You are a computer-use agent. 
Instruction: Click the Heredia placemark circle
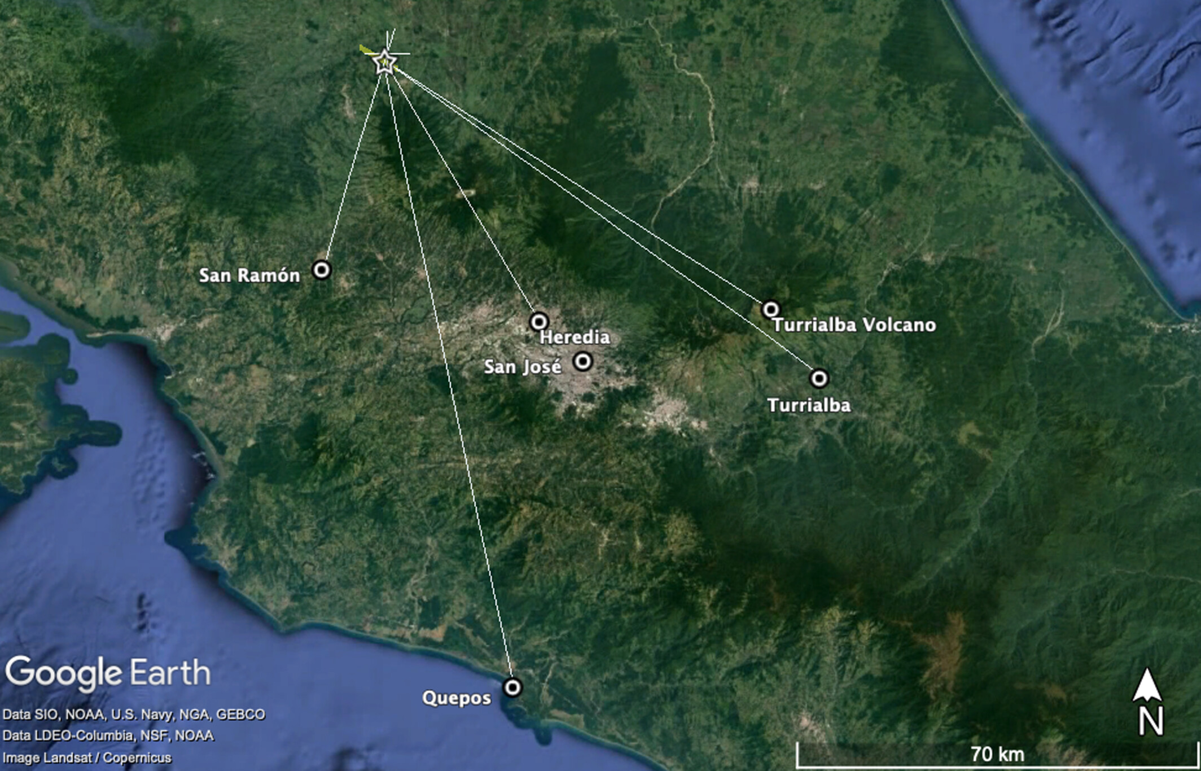539,322
